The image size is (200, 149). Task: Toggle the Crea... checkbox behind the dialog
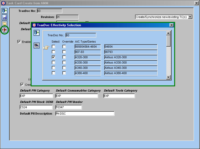(22, 85)
